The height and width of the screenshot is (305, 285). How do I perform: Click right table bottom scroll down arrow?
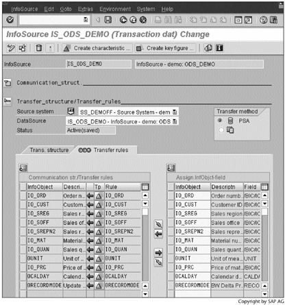click(264, 294)
